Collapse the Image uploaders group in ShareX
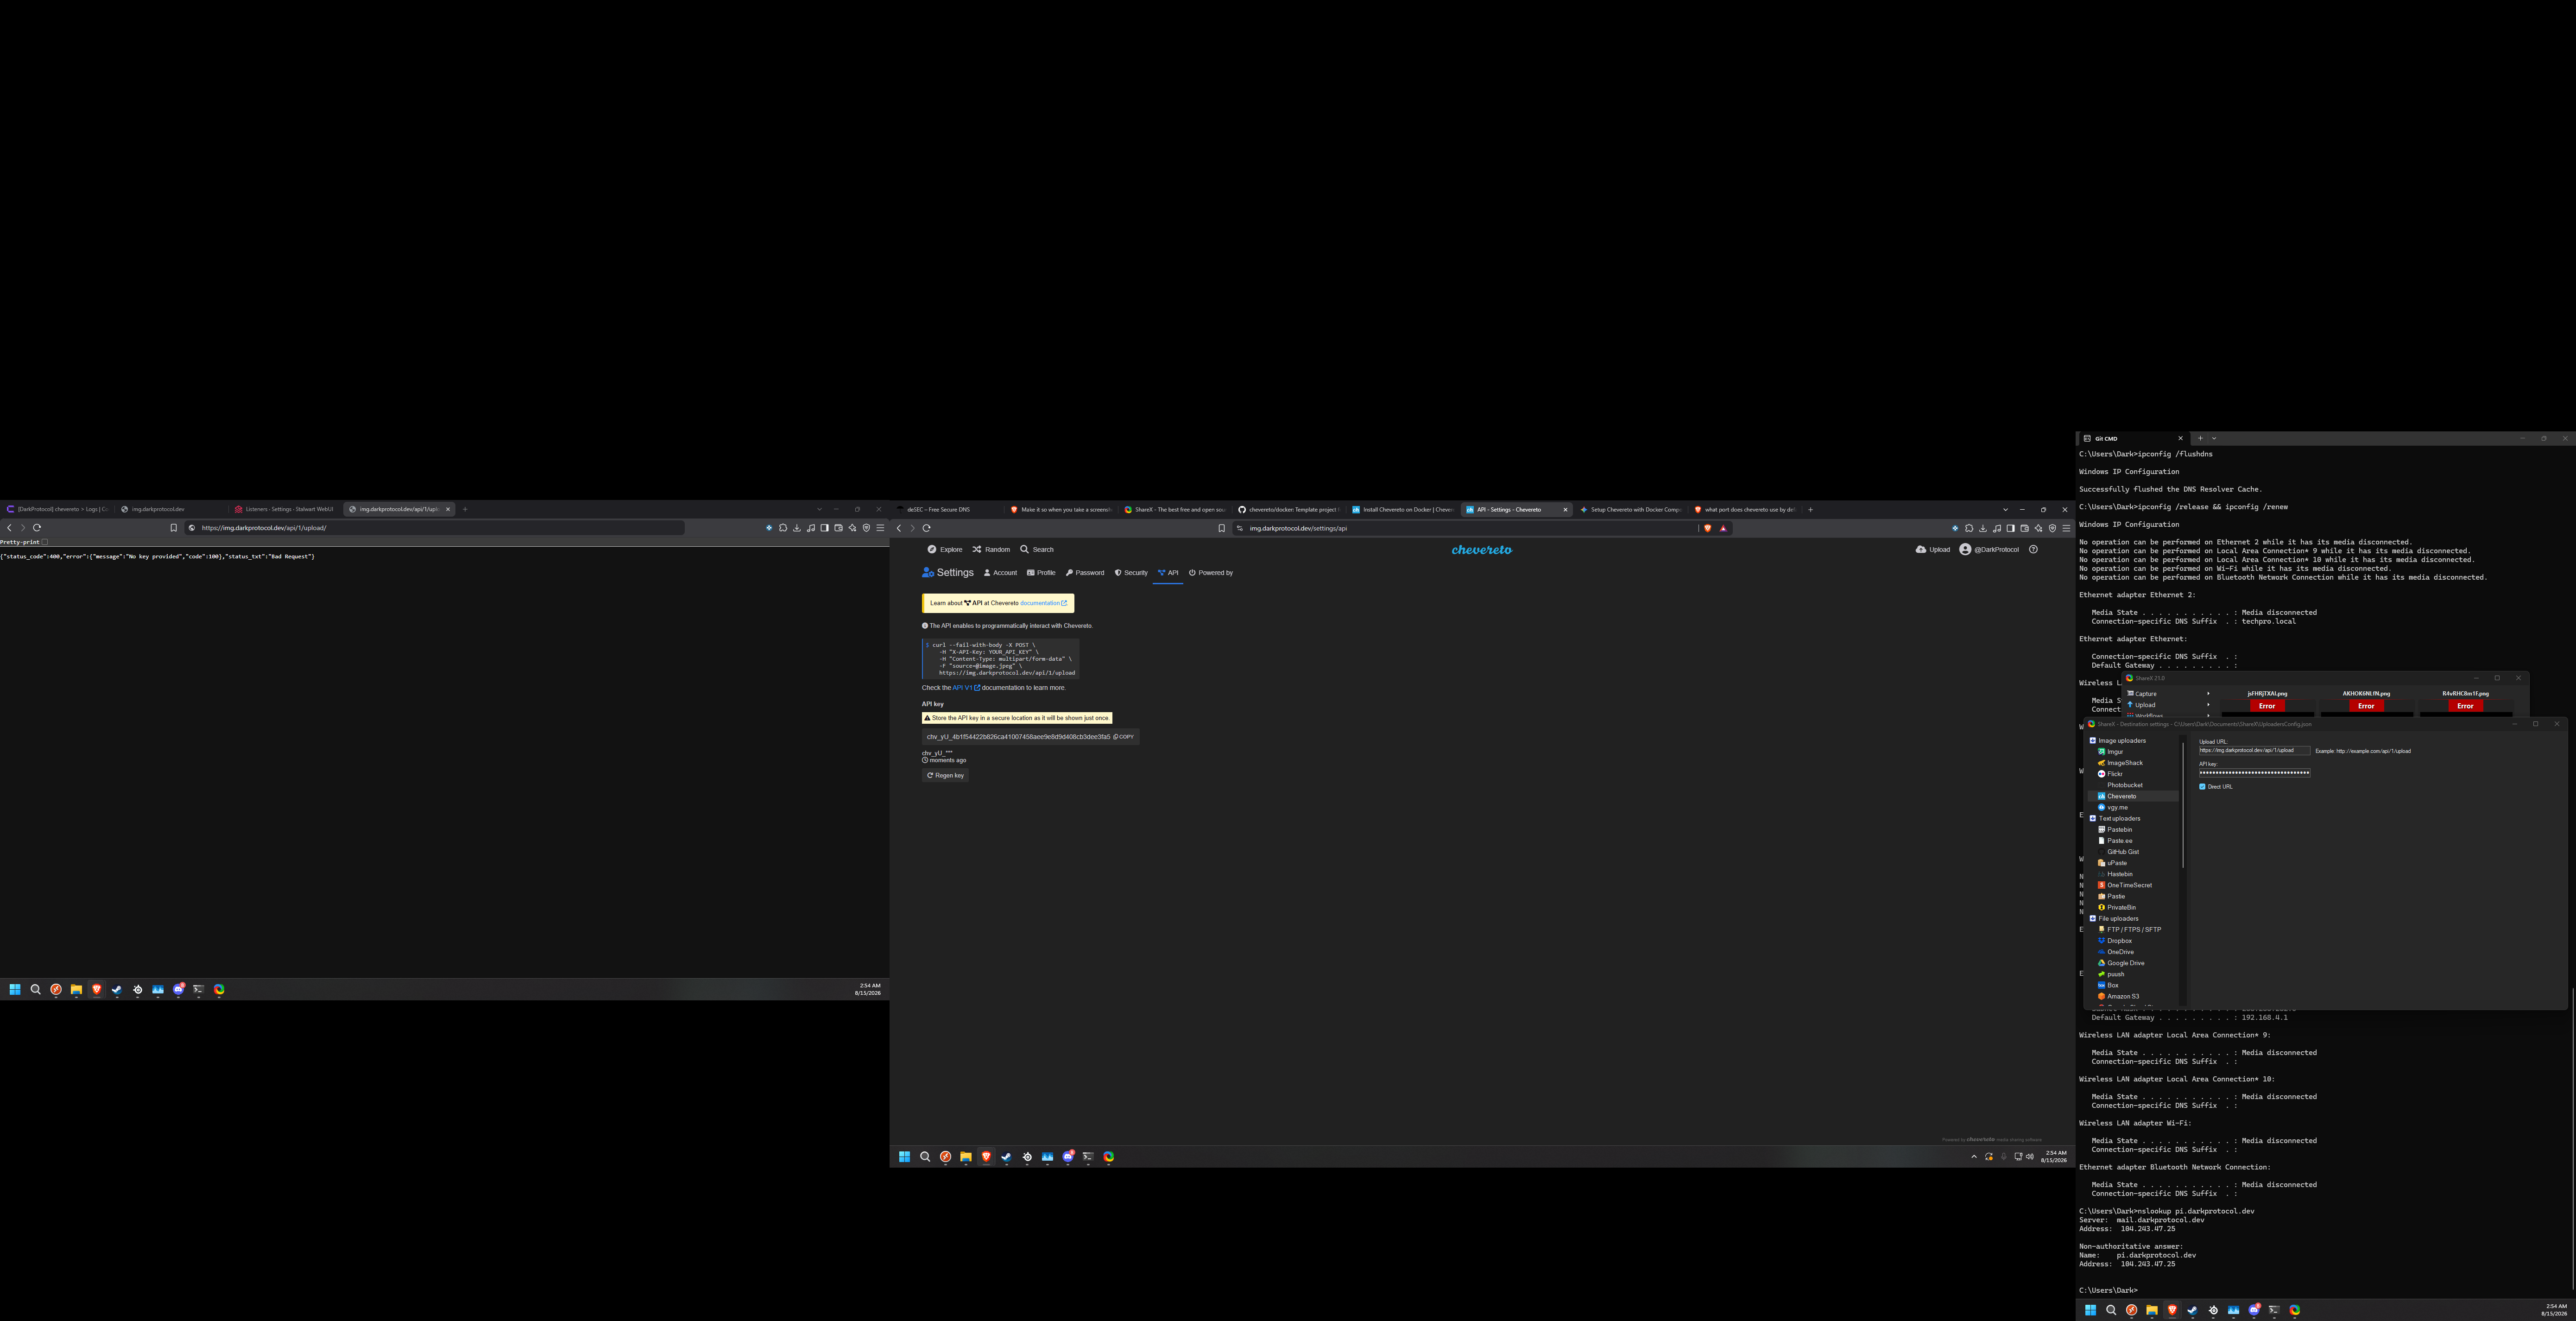2576x1321 pixels. [x=2093, y=740]
